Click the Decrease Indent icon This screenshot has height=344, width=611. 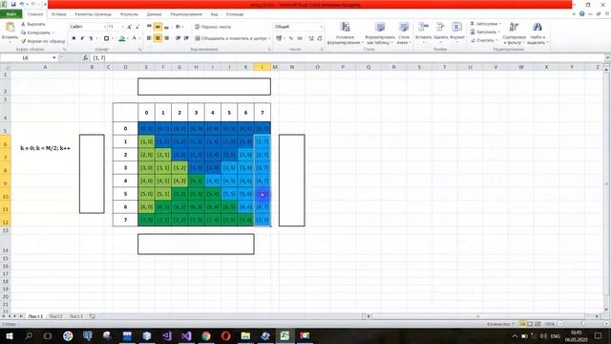179,38
